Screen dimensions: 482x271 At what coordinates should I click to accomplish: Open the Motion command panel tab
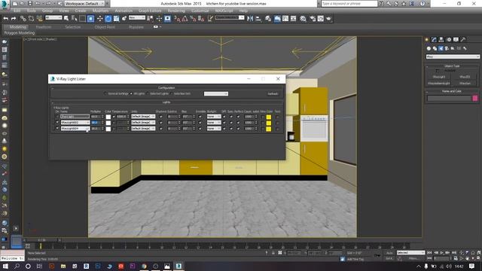click(x=449, y=40)
